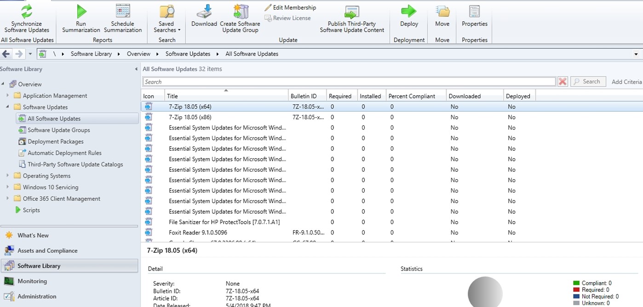This screenshot has height=307, width=643.
Task: Switch to Assets and Compliance workspace
Action: (x=69, y=250)
